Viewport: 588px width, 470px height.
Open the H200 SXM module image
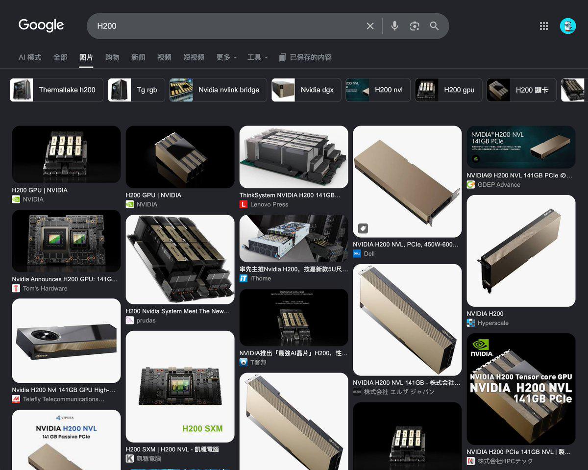tap(180, 387)
